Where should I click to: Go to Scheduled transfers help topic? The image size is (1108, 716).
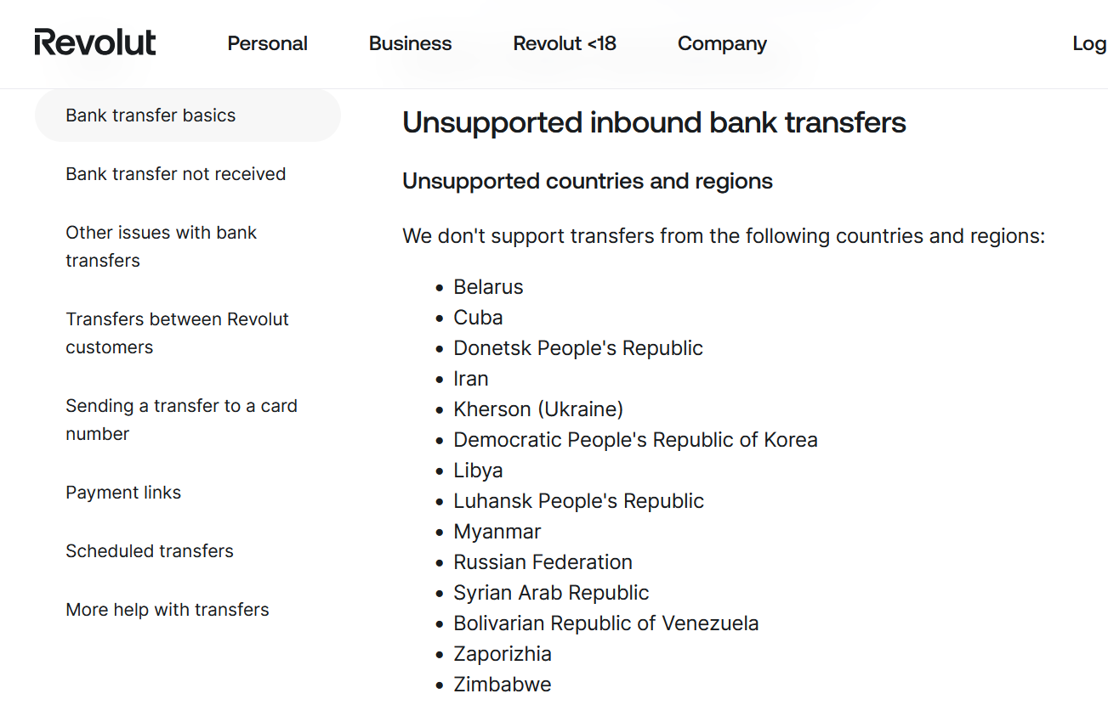150,551
